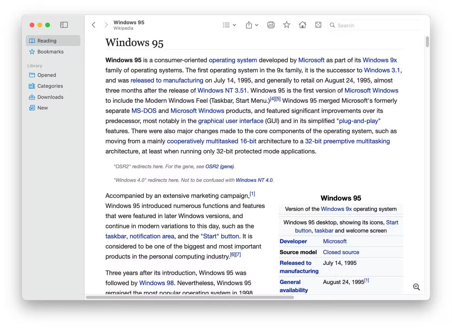Open the taskbar link in the paragraph
452x329 pixels.
(x=116, y=236)
